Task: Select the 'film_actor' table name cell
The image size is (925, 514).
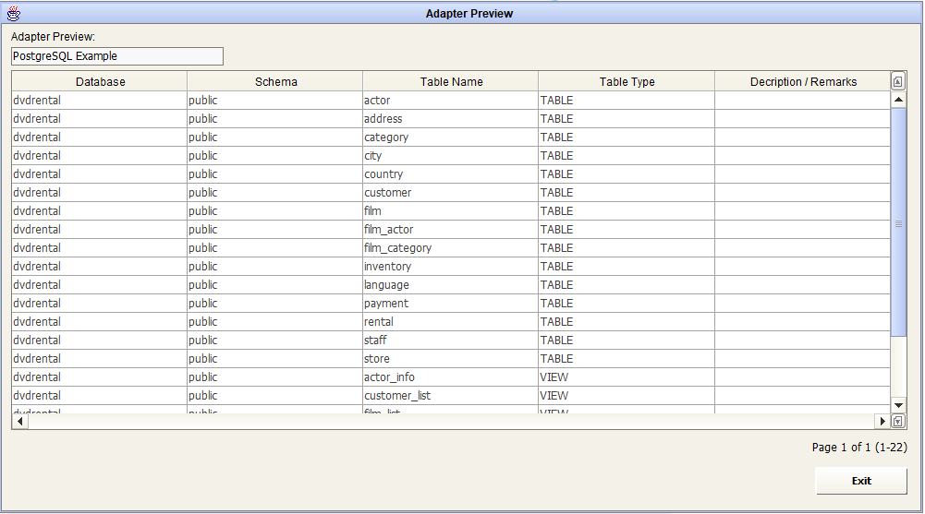Action: (451, 229)
